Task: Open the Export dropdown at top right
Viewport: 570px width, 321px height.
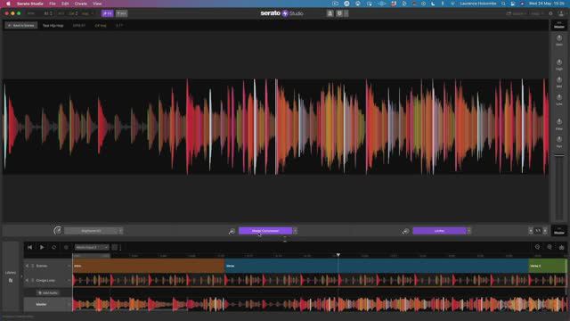Action: coord(517,13)
